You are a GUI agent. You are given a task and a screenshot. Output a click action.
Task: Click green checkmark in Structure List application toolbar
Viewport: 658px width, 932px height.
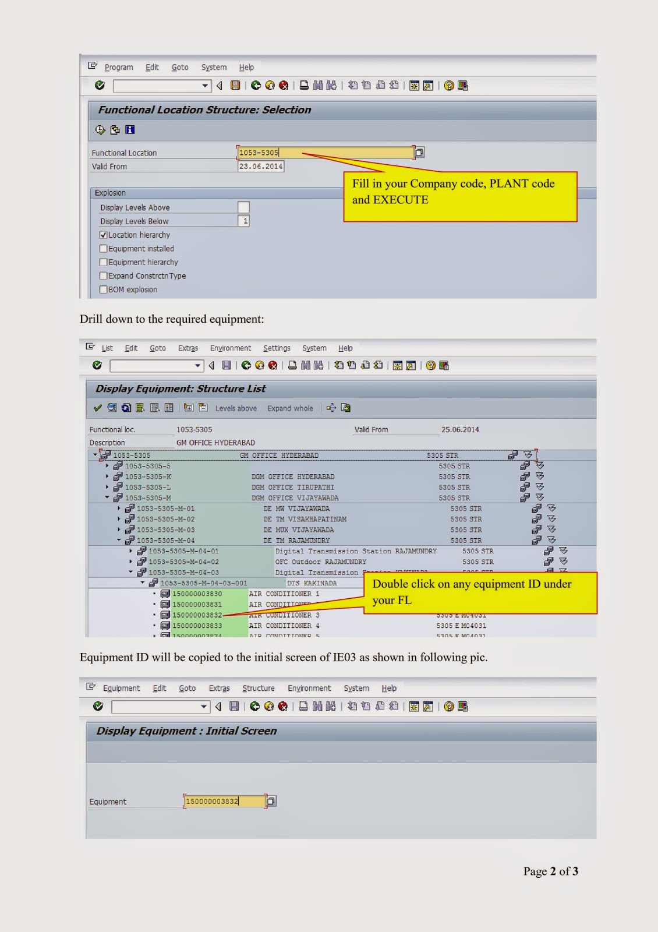(x=98, y=408)
